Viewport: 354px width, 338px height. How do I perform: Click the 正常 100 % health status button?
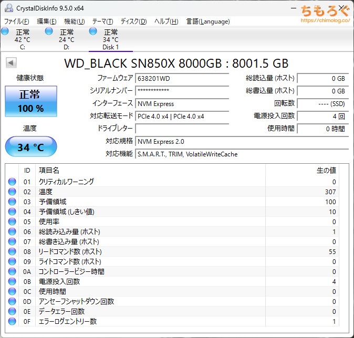point(31,101)
